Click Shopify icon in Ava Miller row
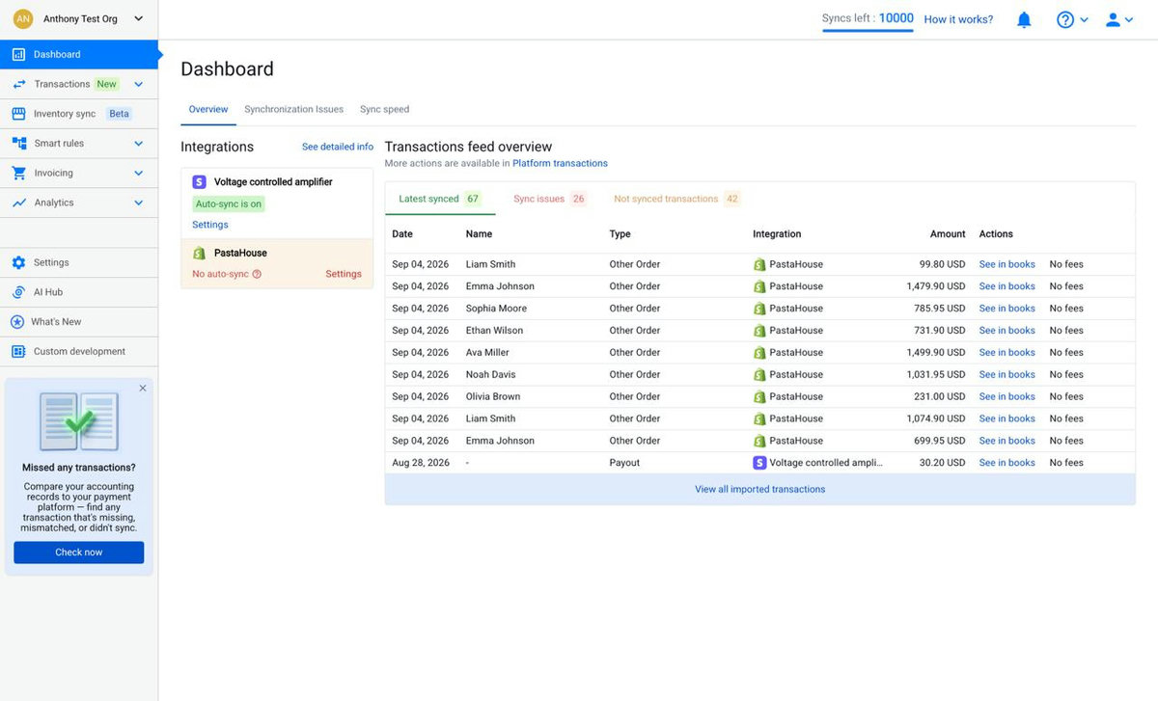This screenshot has height=701, width=1158. 759,353
